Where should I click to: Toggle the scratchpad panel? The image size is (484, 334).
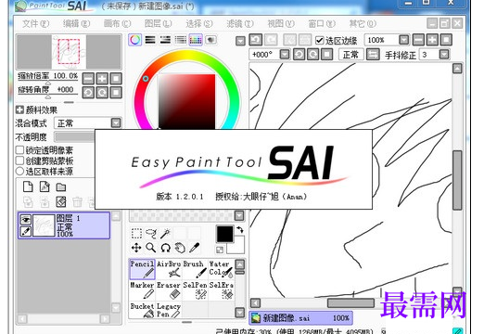click(210, 40)
